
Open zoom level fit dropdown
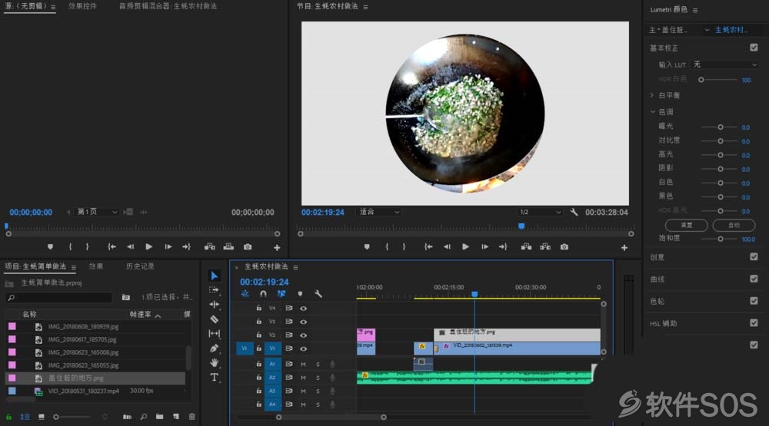pyautogui.click(x=379, y=212)
